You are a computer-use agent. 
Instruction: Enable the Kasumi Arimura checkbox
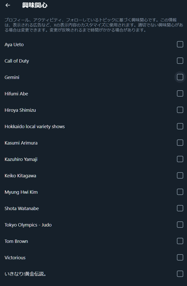180,143
